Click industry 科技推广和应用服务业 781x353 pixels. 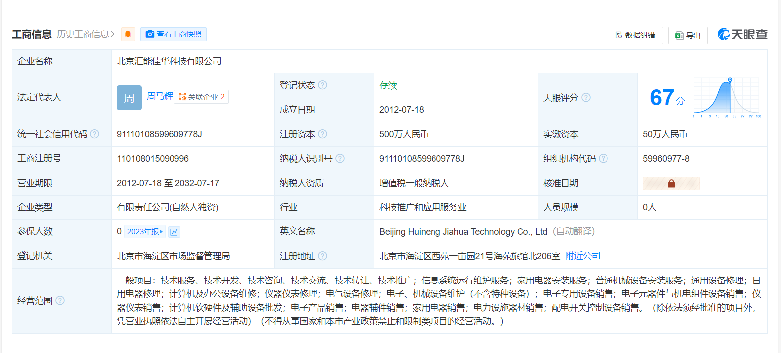point(423,207)
